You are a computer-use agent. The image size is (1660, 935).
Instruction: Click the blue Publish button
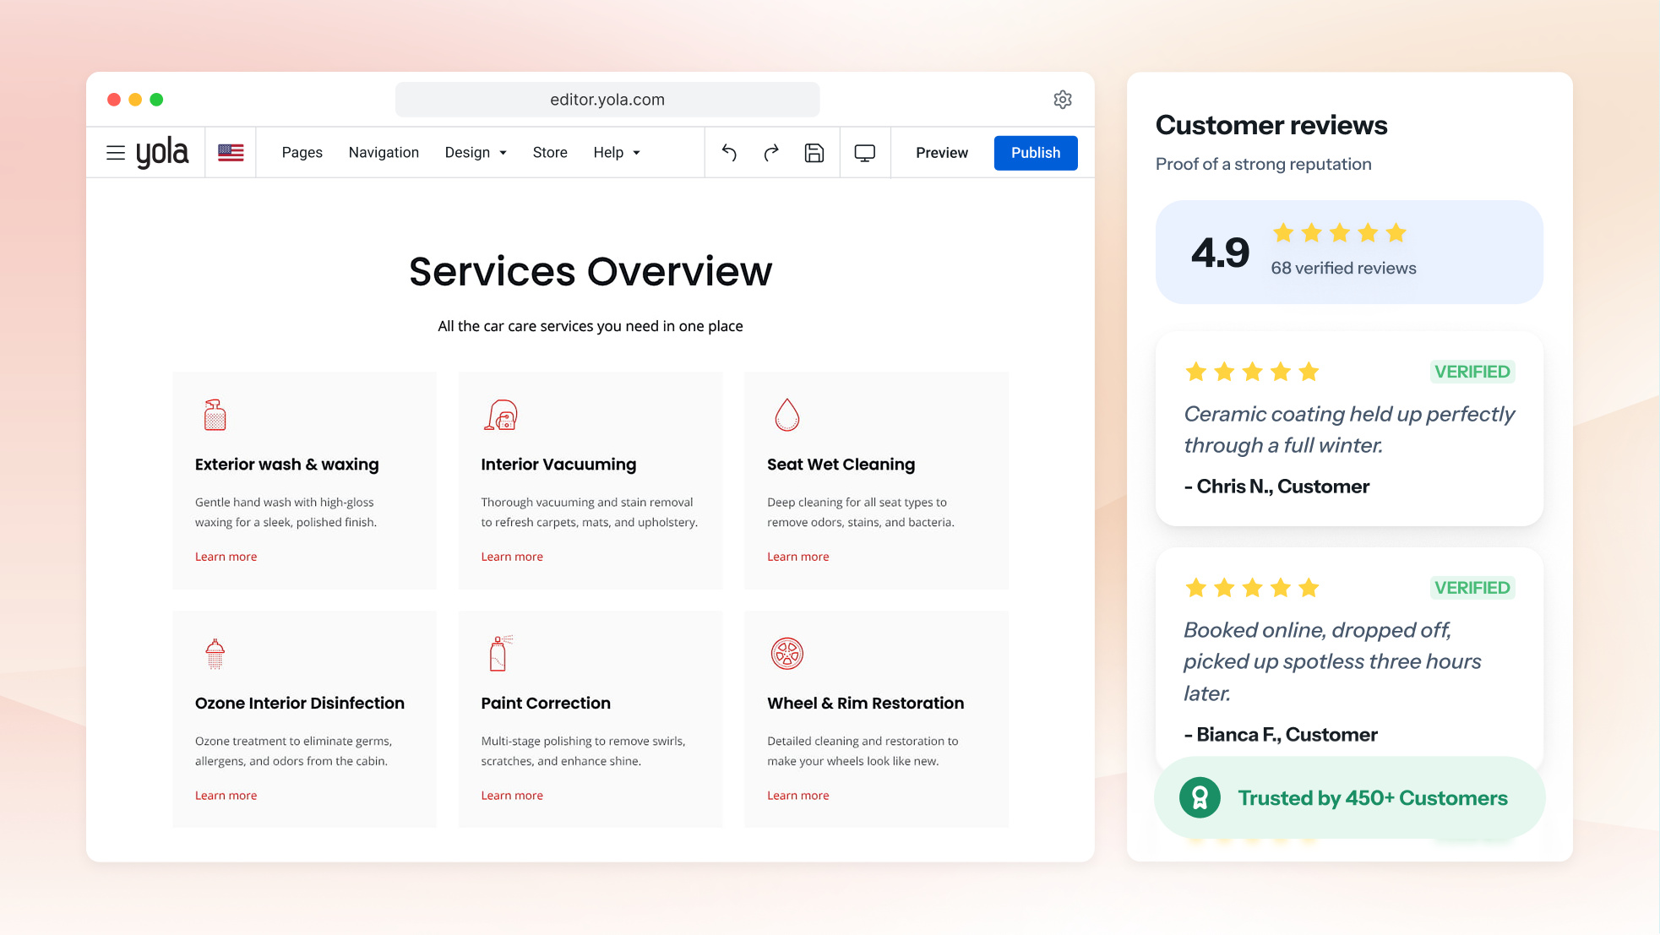coord(1036,153)
